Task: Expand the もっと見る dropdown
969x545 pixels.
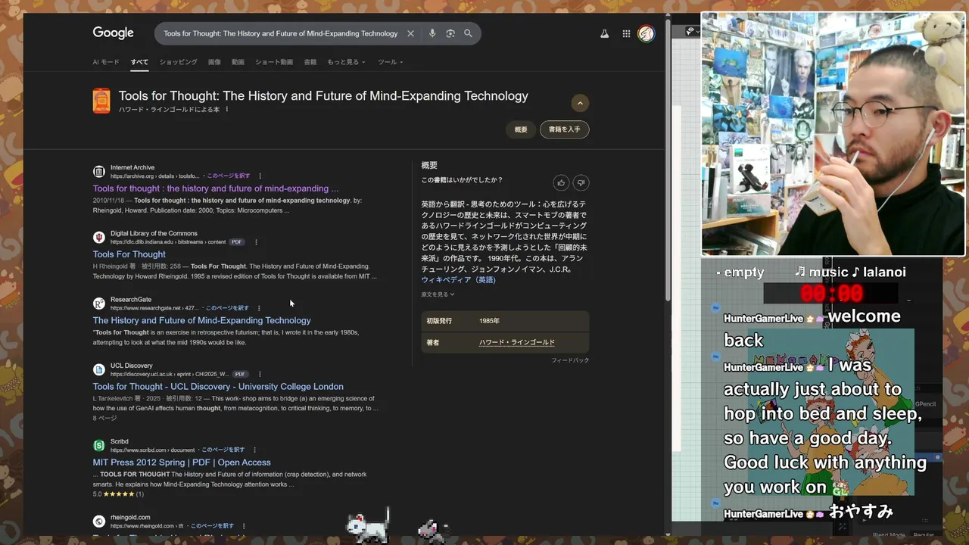Action: tap(346, 62)
